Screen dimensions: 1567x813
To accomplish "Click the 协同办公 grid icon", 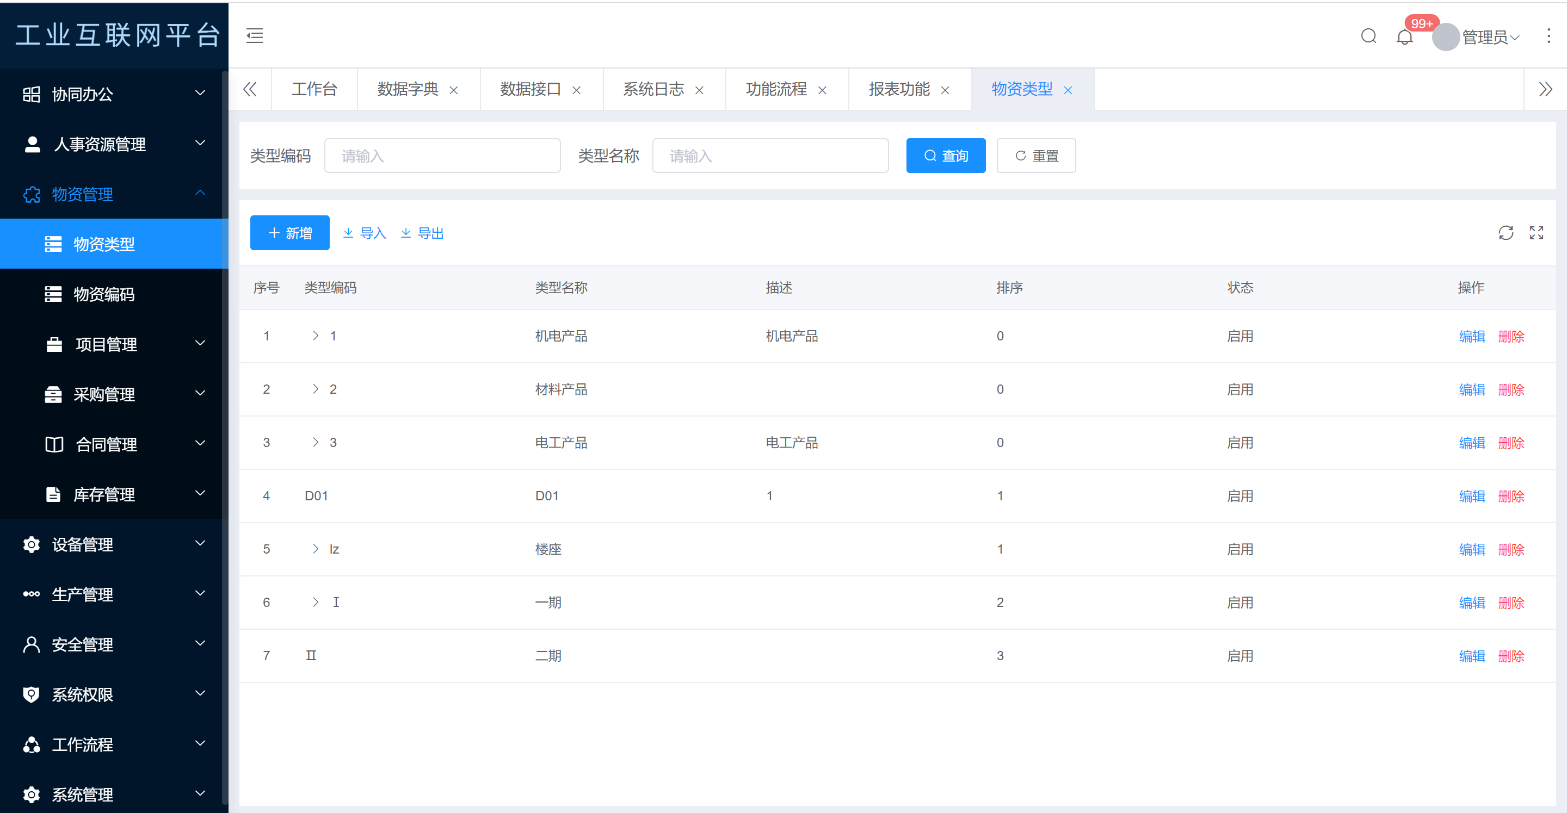I will click(32, 94).
